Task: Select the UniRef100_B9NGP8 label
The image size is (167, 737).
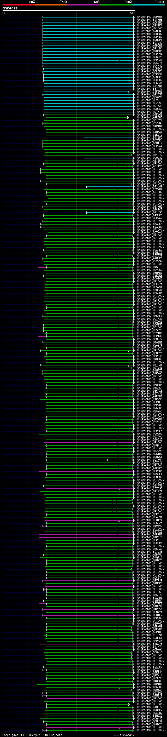Action: [x=150, y=40]
